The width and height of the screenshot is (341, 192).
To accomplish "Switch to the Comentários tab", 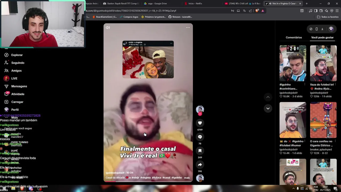I will click(294, 37).
